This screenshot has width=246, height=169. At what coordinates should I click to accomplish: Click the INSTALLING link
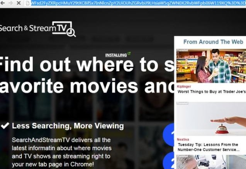click(116, 55)
